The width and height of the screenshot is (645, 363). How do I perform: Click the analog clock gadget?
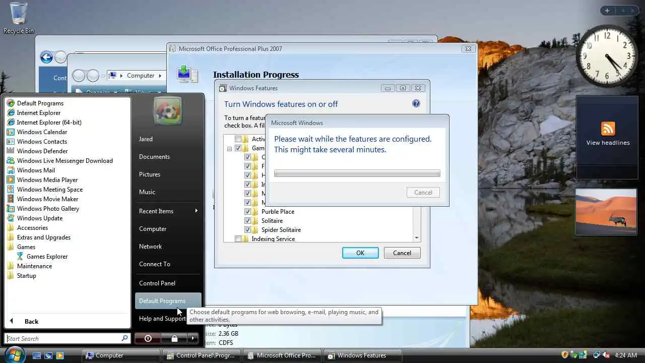coord(607,55)
